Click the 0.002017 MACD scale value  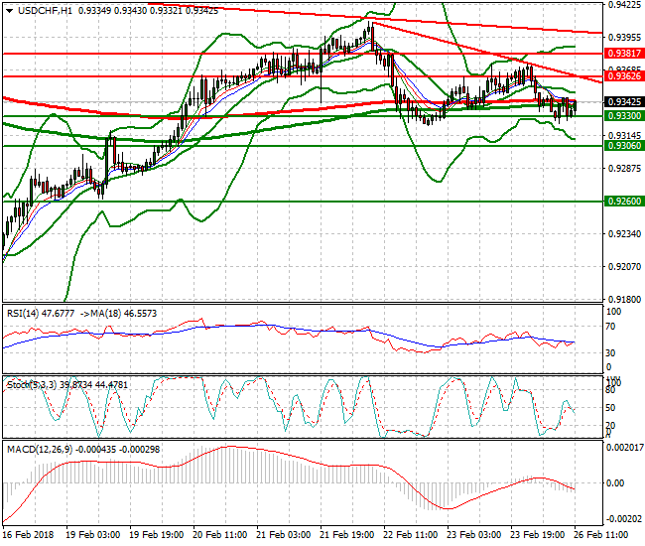point(625,448)
